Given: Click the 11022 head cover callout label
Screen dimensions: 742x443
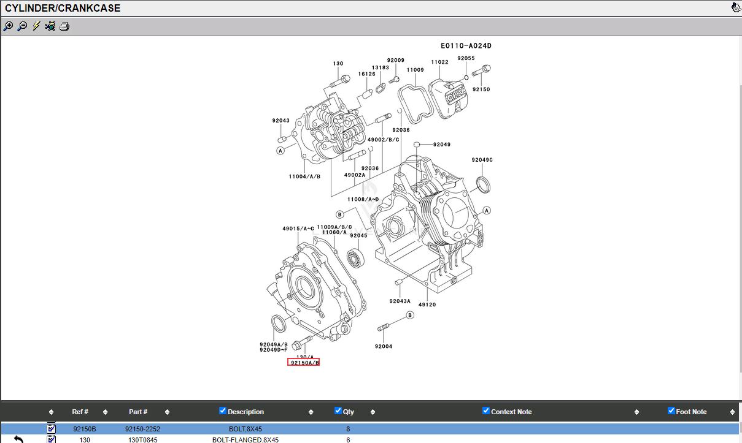Looking at the screenshot, I should tap(439, 62).
